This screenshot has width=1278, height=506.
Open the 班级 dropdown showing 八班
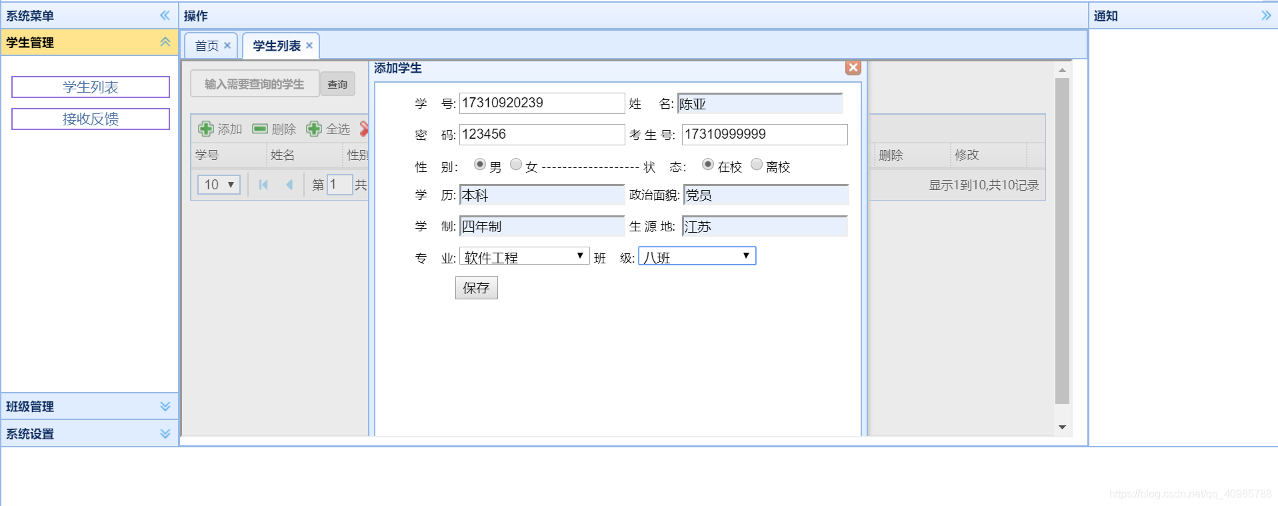697,256
